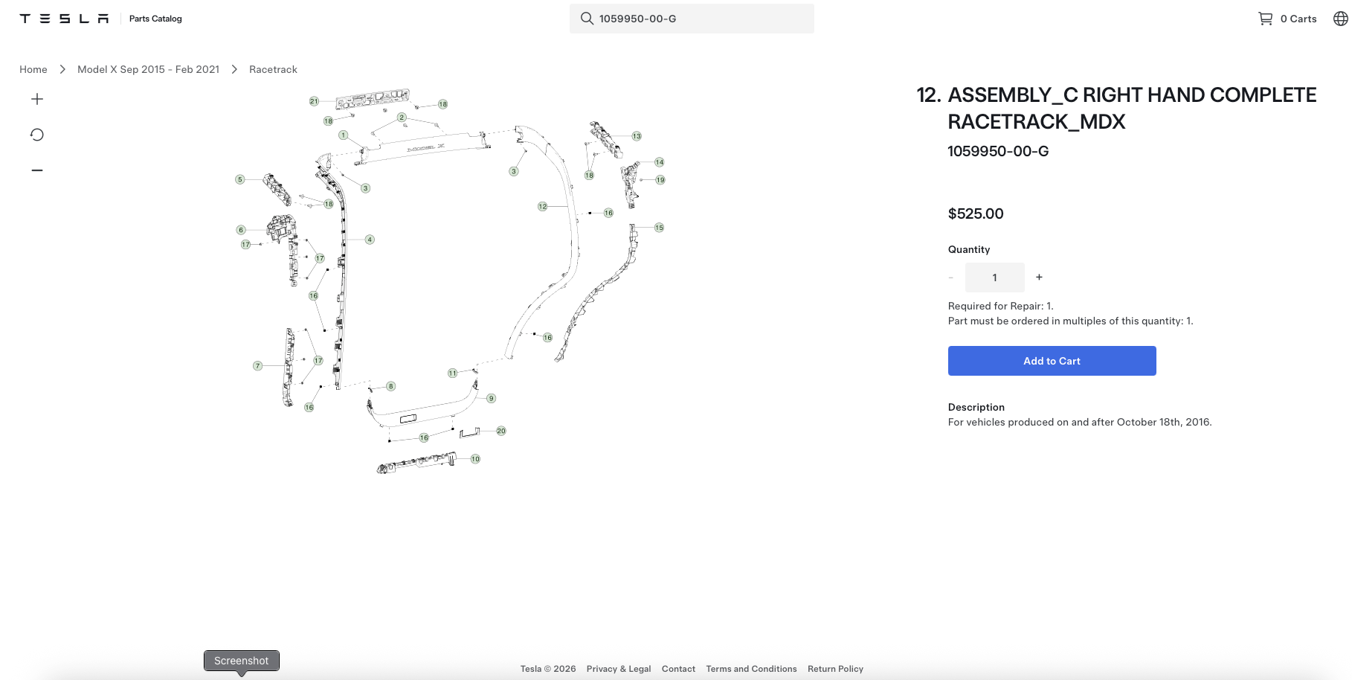The image size is (1352, 680).
Task: Click the quantity input field
Action: (x=994, y=278)
